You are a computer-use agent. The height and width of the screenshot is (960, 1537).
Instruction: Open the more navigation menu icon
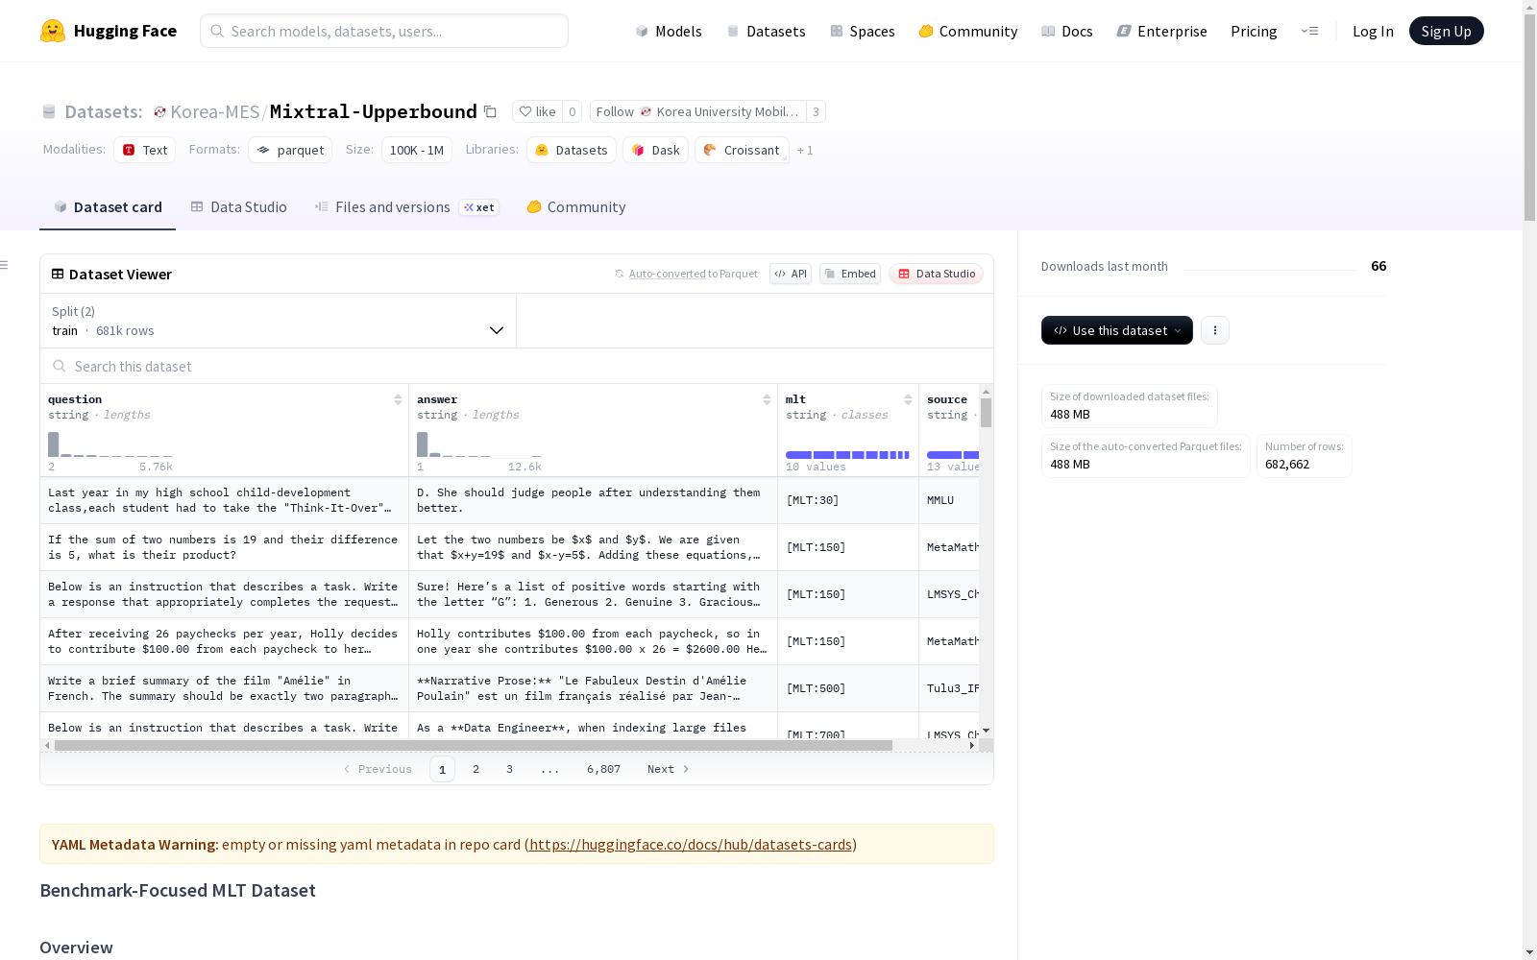[1309, 31]
